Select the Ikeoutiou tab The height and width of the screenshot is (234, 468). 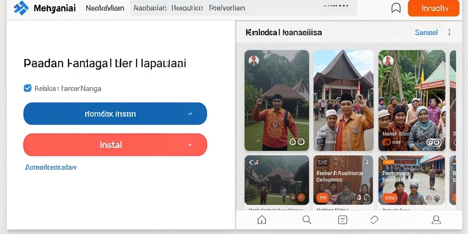(188, 8)
